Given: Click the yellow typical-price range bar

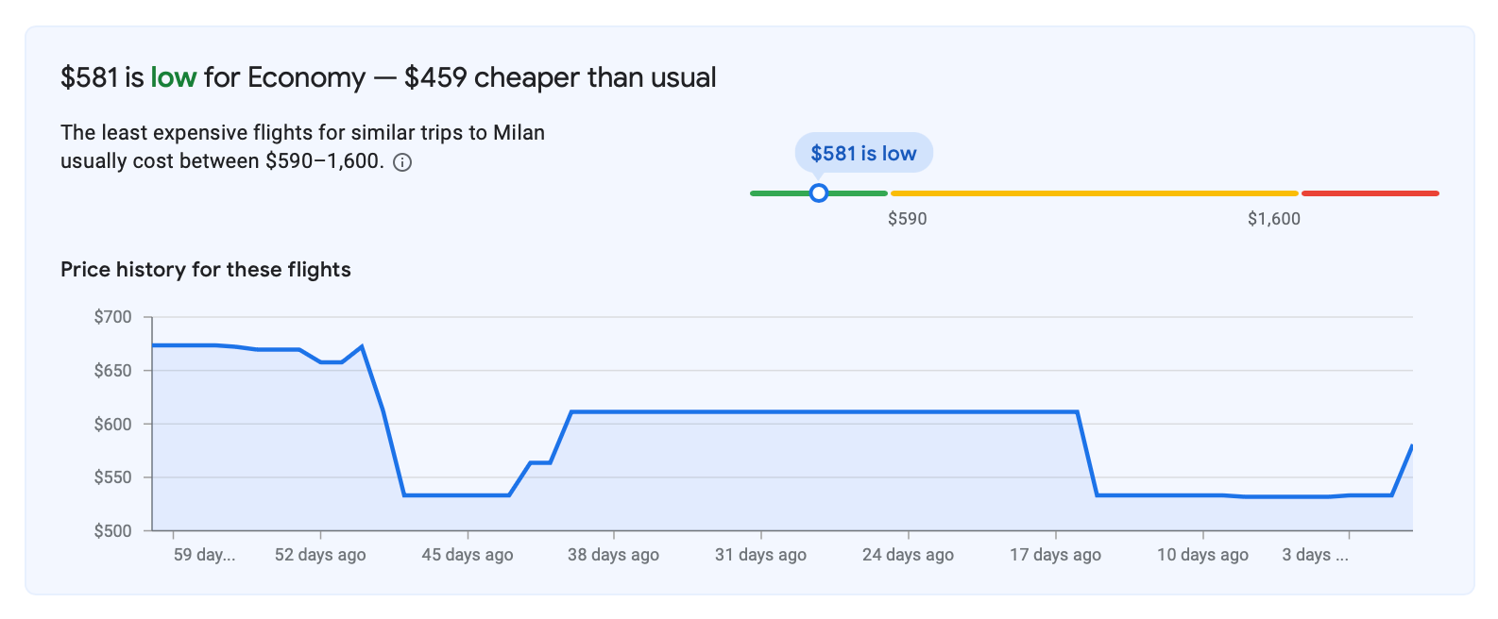Looking at the screenshot, I should [1094, 193].
